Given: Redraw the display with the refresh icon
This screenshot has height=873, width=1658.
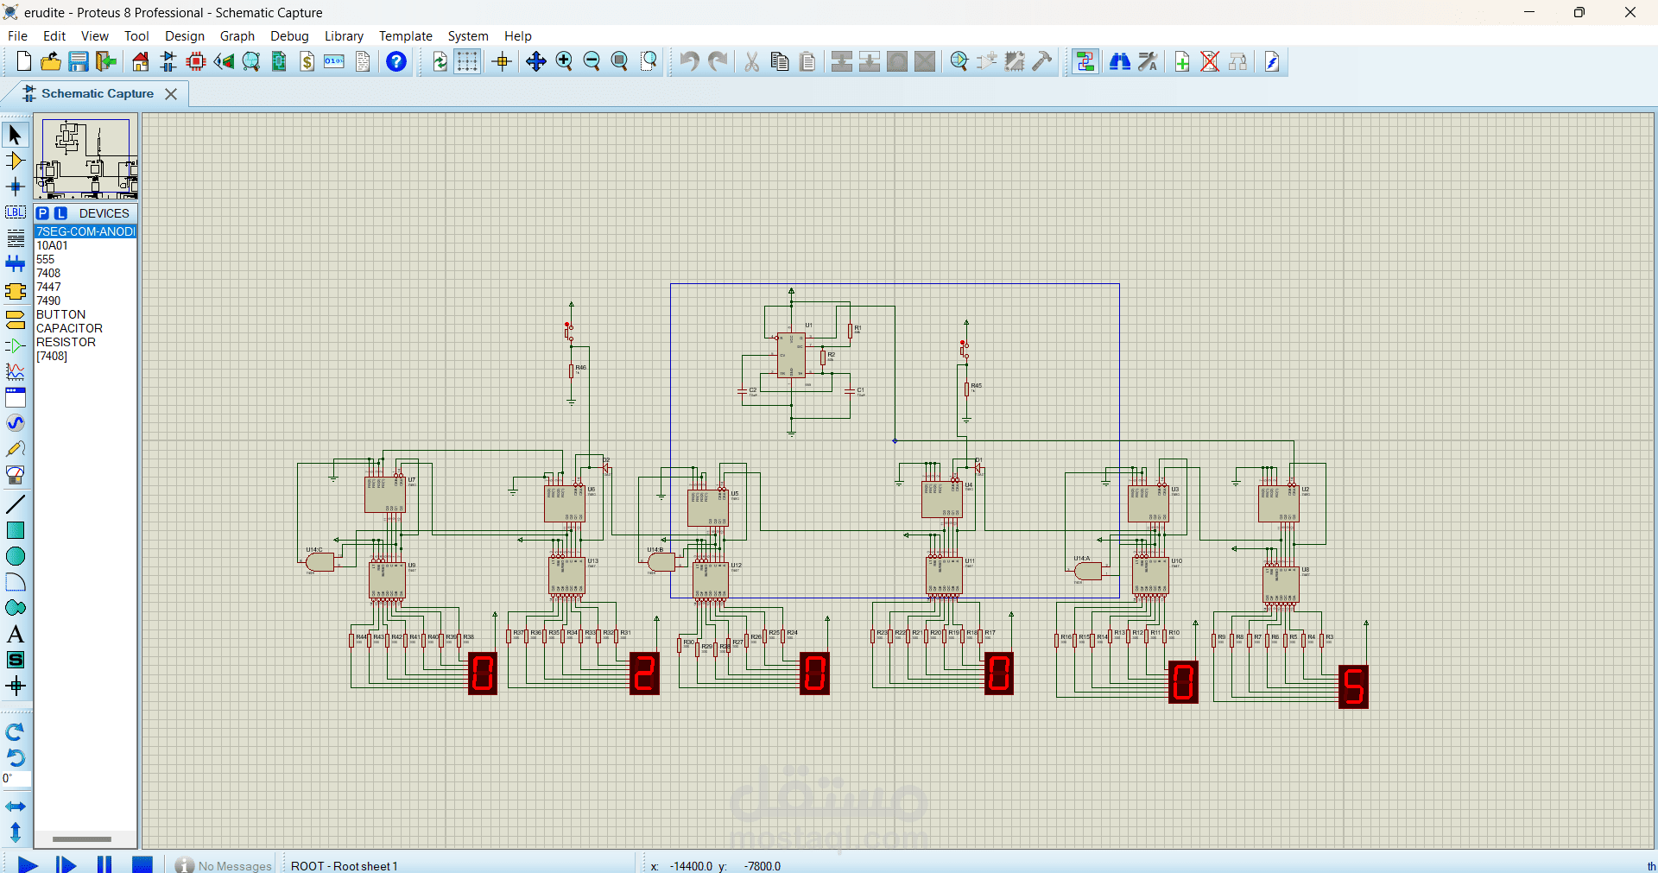Looking at the screenshot, I should point(440,61).
